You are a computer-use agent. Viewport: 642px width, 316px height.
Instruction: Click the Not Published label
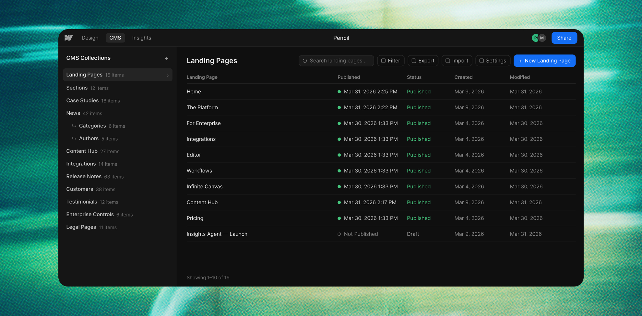coord(361,234)
